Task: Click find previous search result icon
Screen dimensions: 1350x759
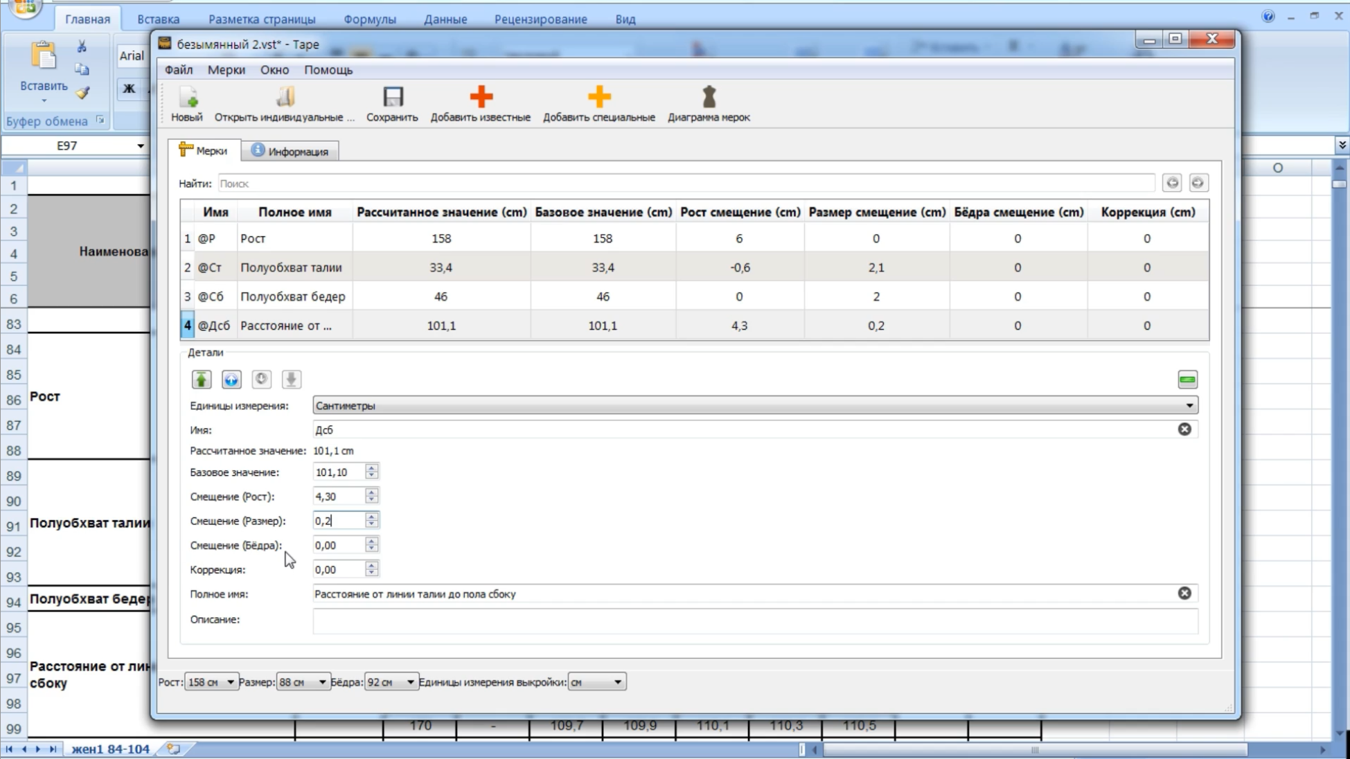Action: (1172, 183)
